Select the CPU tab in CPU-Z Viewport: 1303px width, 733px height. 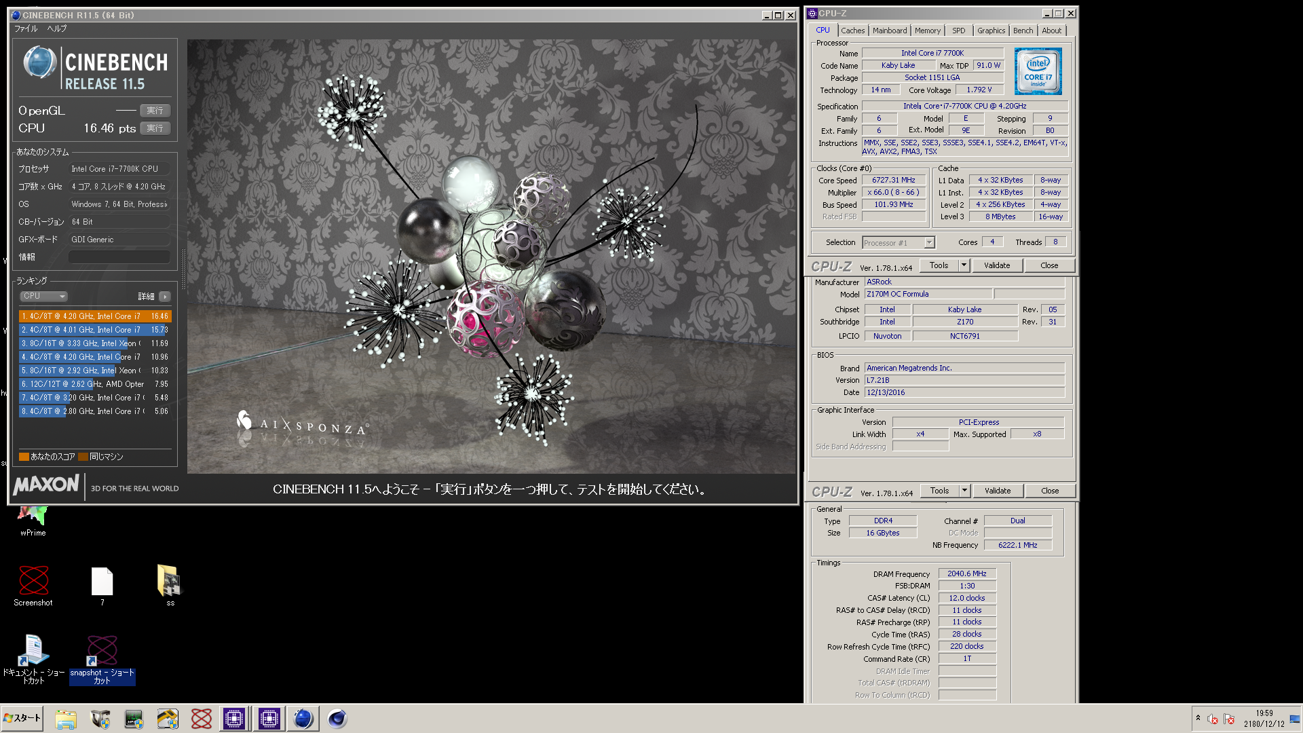point(823,30)
